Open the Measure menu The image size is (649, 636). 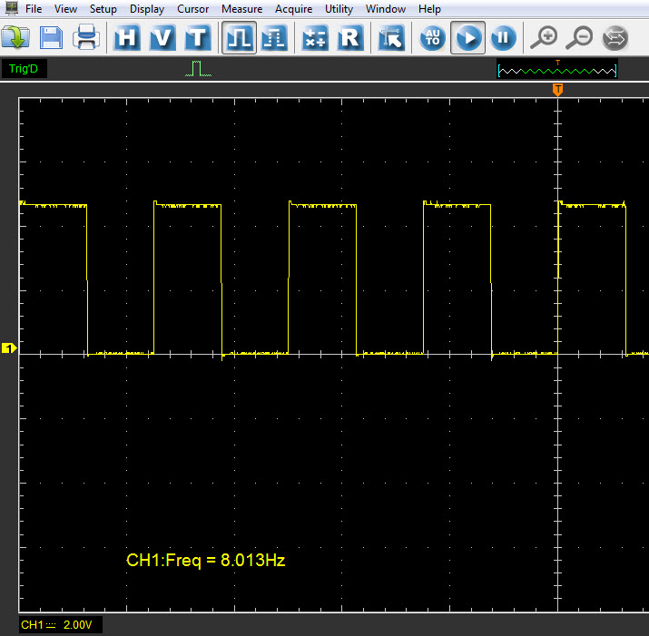coord(241,9)
